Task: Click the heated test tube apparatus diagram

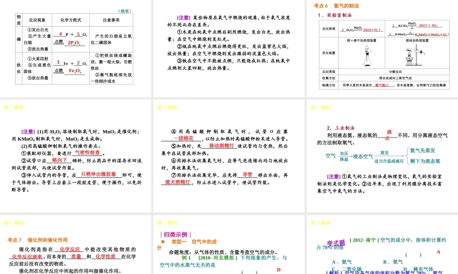Action: pos(415,55)
